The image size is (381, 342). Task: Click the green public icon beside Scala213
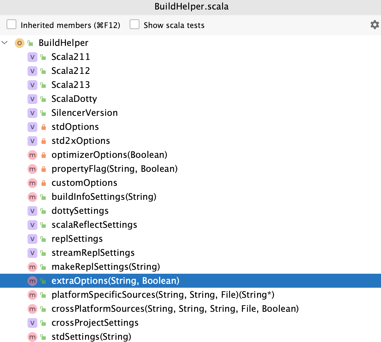coord(43,85)
